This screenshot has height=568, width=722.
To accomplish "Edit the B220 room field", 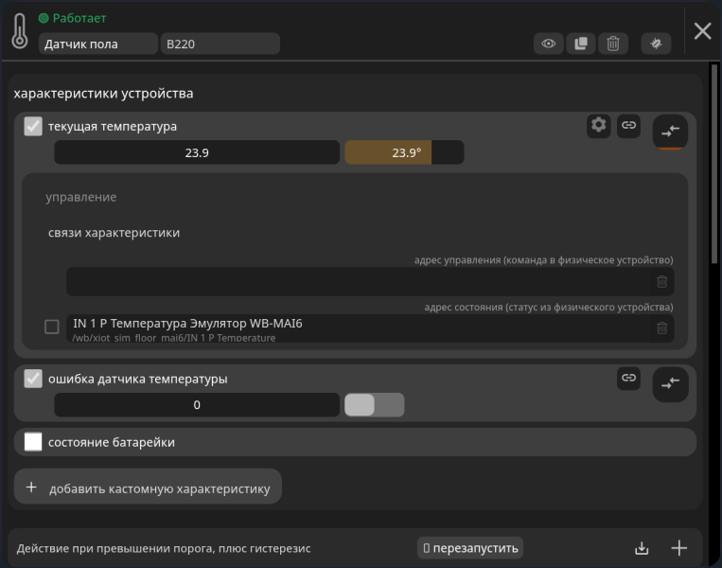I will point(220,44).
